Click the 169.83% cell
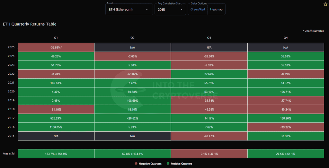The image size is (329, 168). (56, 83)
